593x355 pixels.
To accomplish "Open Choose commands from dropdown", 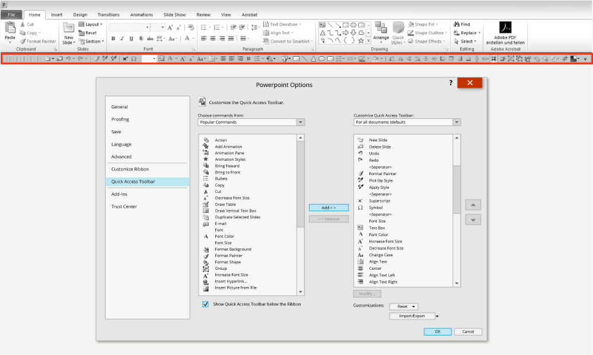I will click(x=300, y=122).
